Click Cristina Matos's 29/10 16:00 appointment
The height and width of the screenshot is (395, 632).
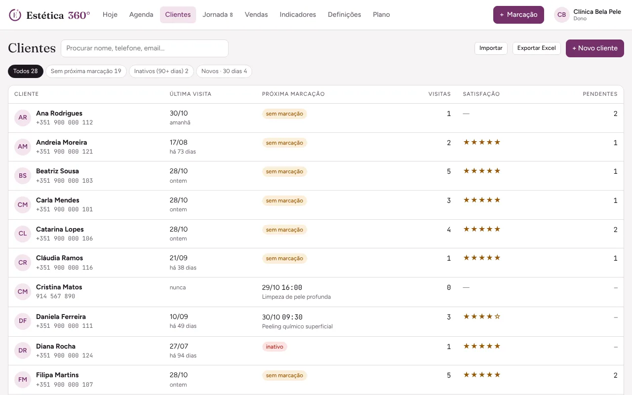282,287
